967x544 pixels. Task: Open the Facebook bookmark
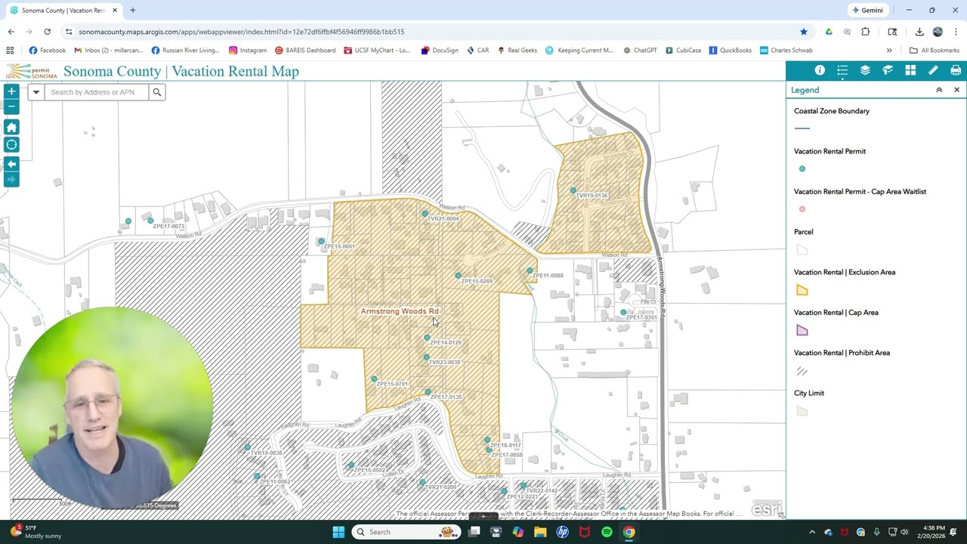(x=48, y=51)
